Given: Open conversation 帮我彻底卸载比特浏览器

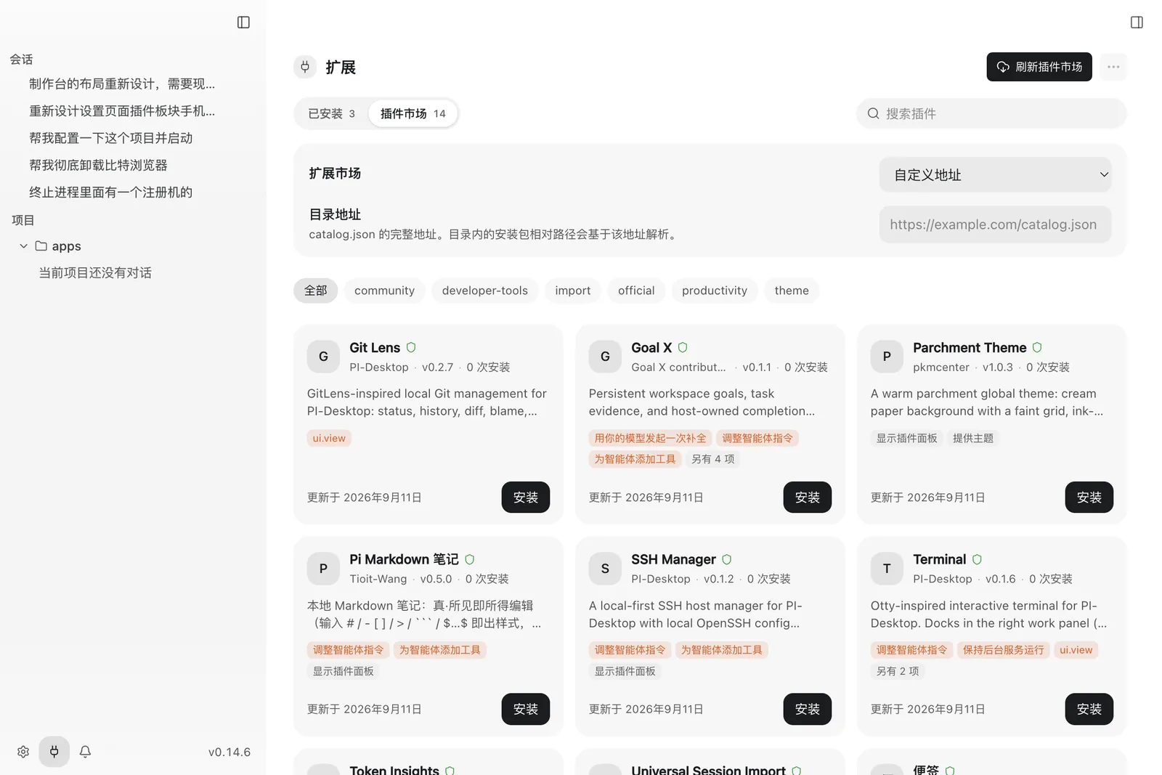Looking at the screenshot, I should (x=98, y=165).
